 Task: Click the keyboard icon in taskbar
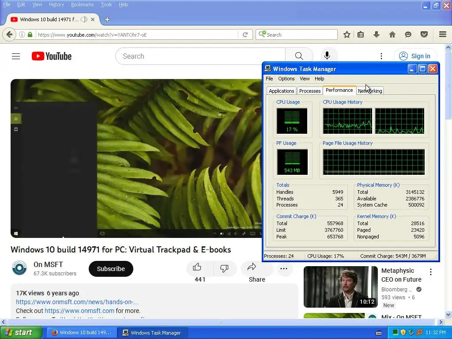point(379,333)
